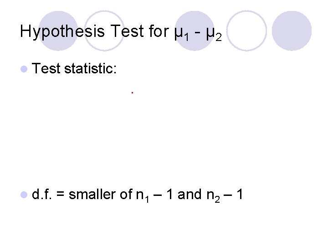Select "n1" in the degrees of freedom line
The height and width of the screenshot is (246, 328).
(x=141, y=196)
